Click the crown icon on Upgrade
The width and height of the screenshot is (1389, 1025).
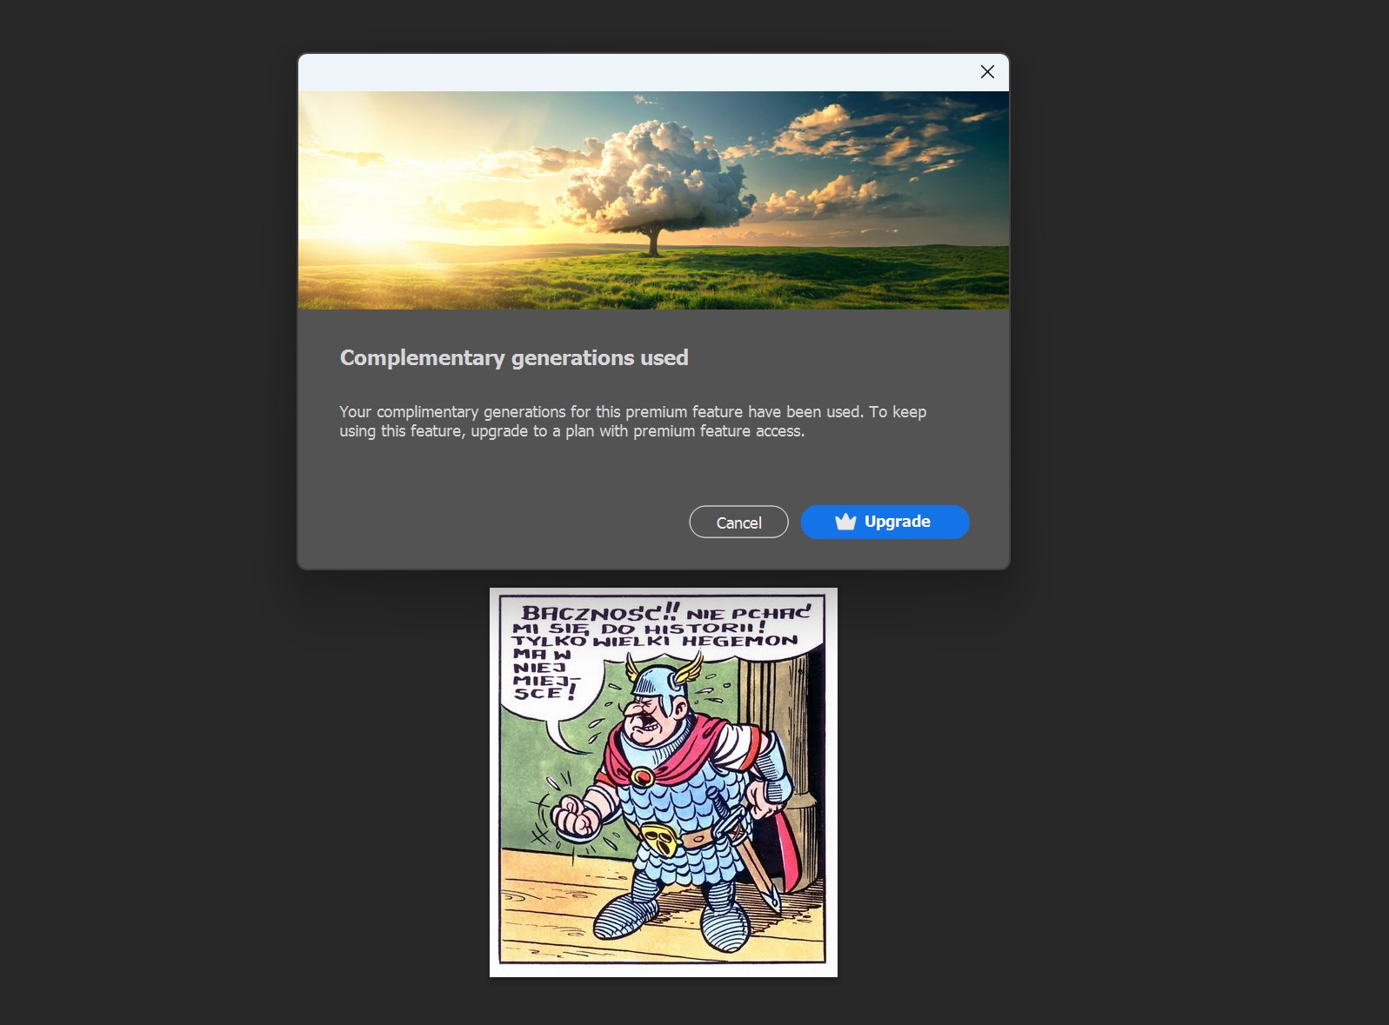pyautogui.click(x=845, y=522)
